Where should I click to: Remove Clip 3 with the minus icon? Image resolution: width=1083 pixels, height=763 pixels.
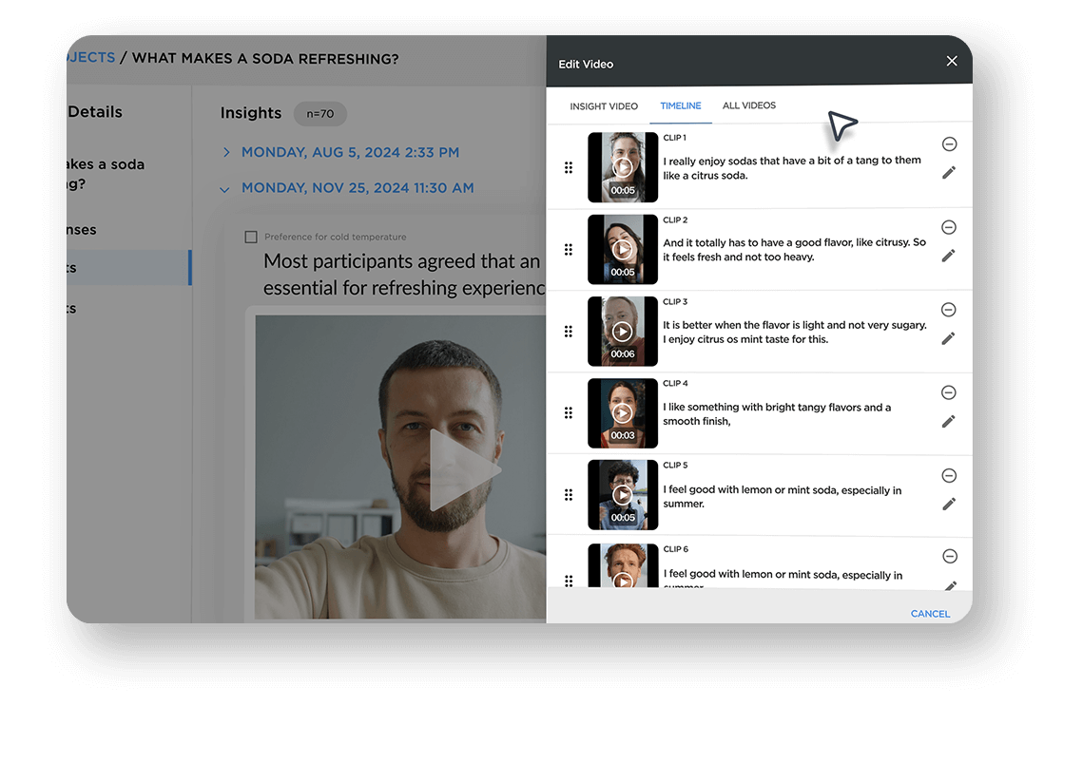point(949,310)
